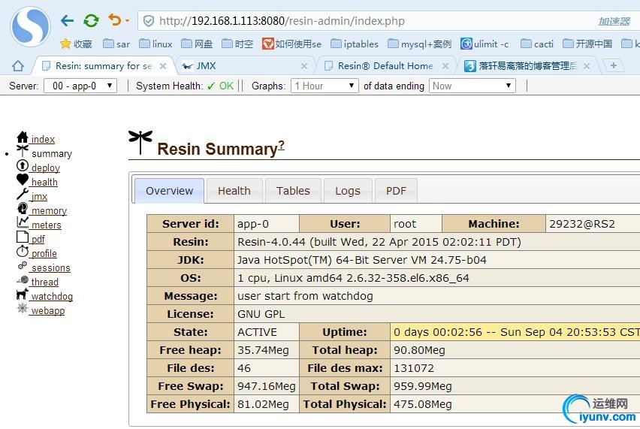The image size is (640, 429).
Task: Click the Sogou browser logo
Action: (31, 26)
